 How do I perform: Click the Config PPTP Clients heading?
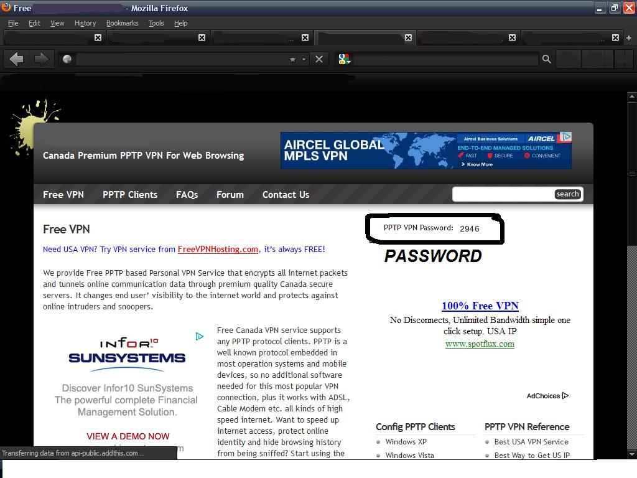(x=415, y=427)
